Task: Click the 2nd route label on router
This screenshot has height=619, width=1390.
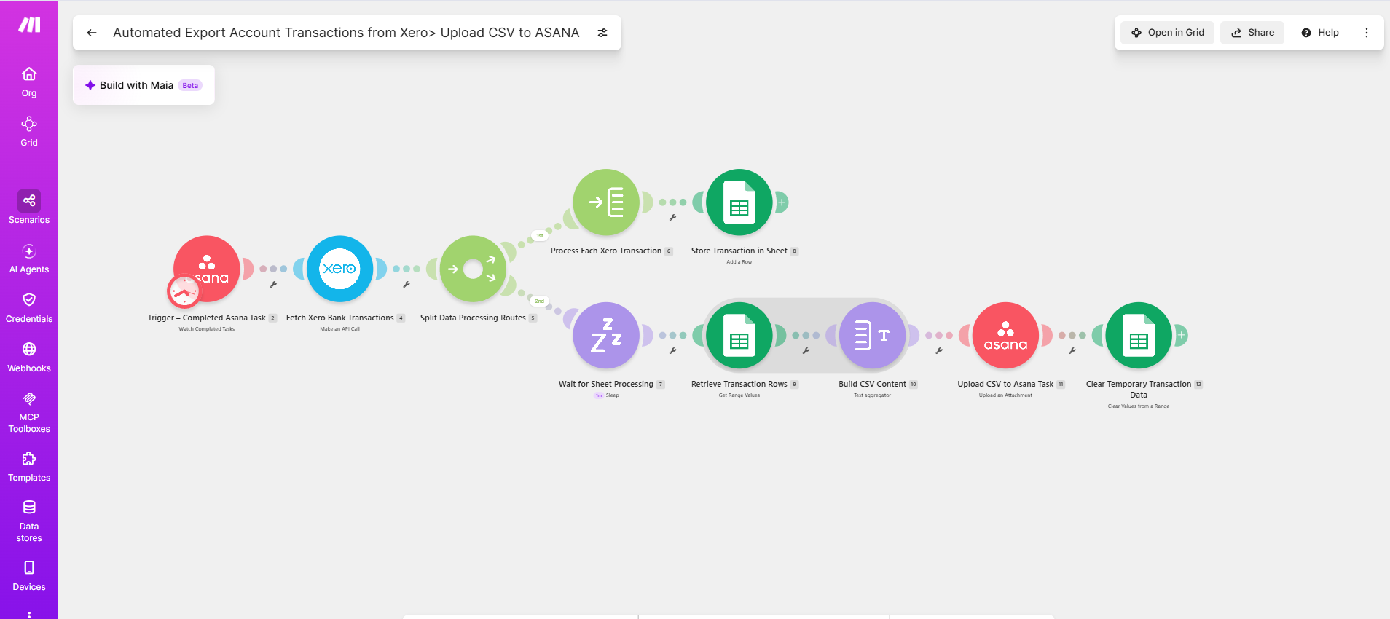Action: coord(540,301)
